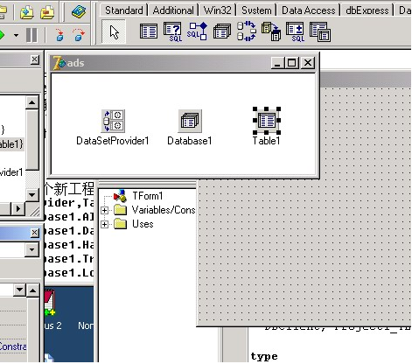Viewport: 412px width, 364px height.
Task: Switch to the System palette tab
Action: 256,10
